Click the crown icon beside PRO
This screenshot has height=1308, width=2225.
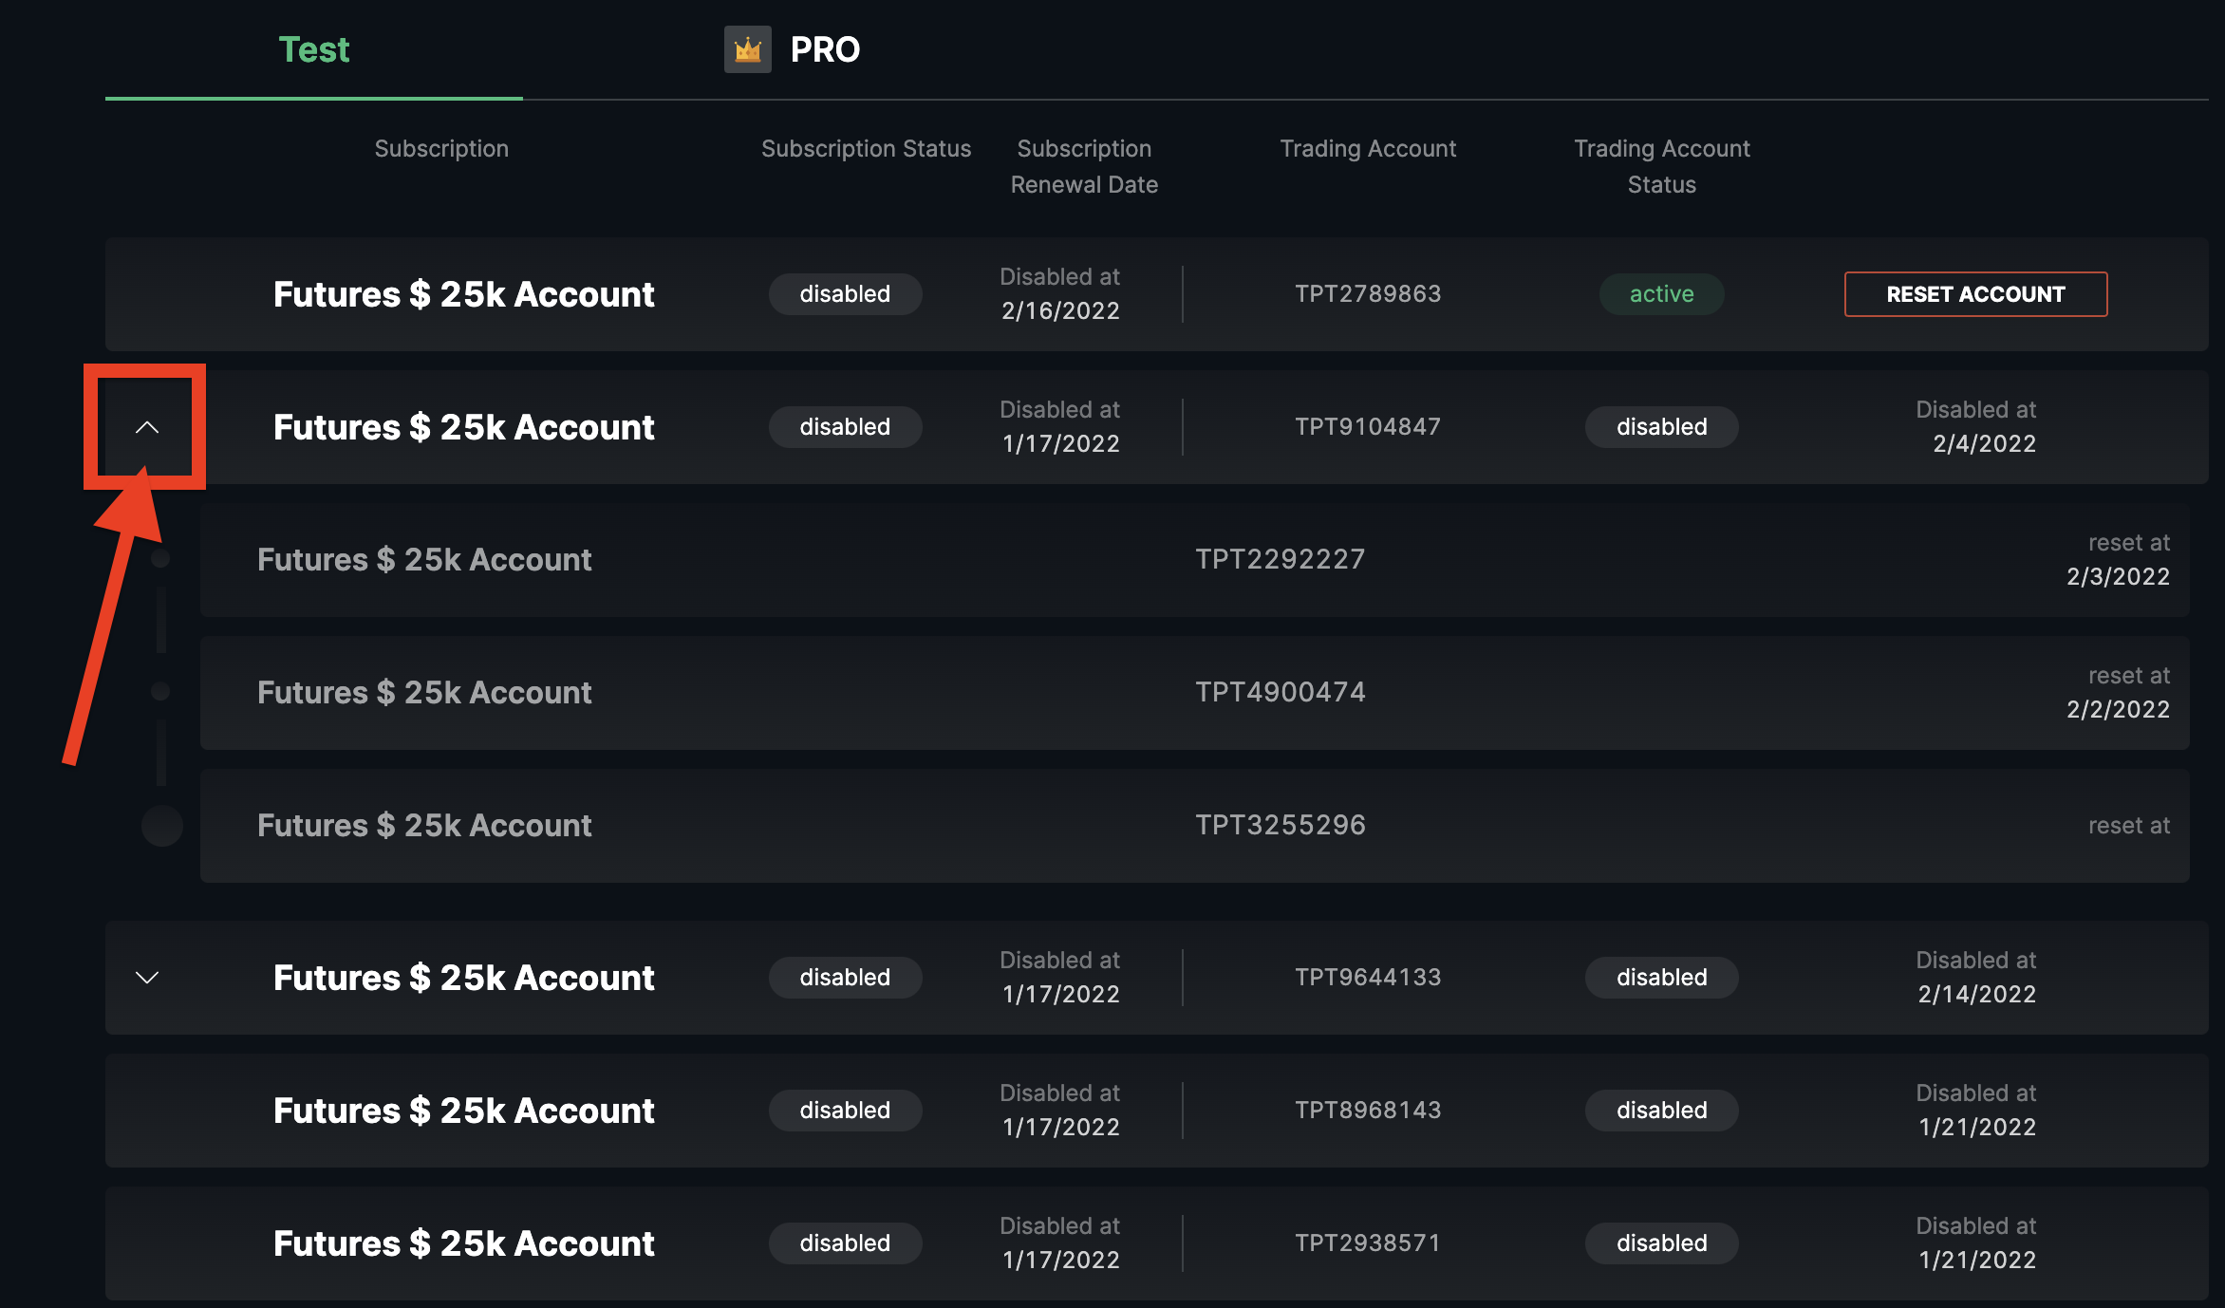747,49
